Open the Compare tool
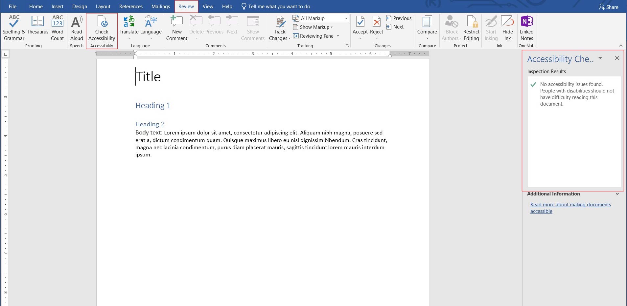627x306 pixels. click(427, 26)
